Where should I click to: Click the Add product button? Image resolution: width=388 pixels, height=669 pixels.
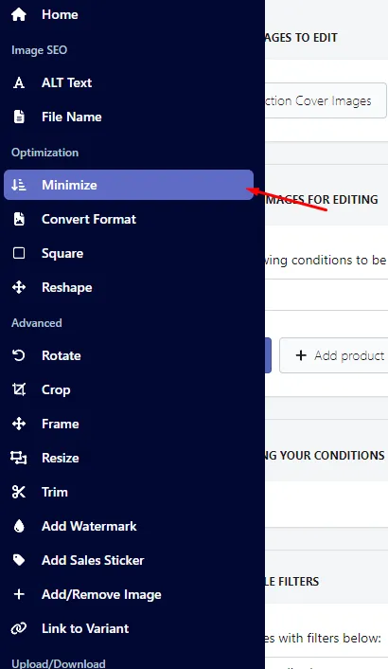tap(334, 355)
